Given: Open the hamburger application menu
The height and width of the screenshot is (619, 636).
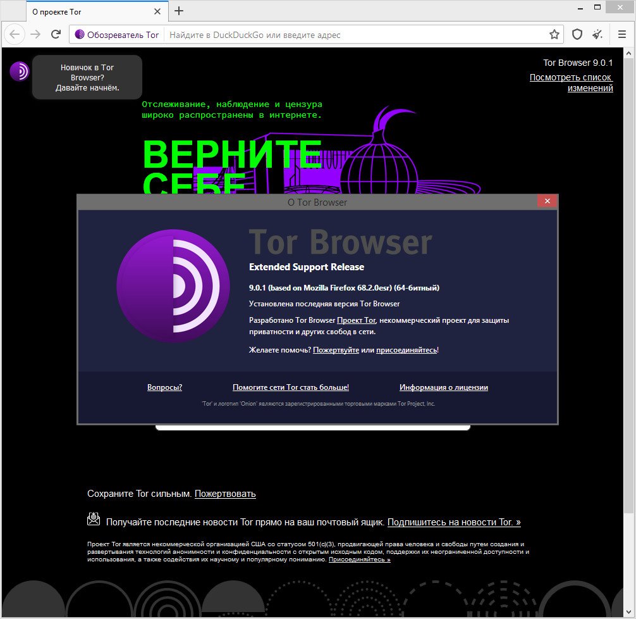Looking at the screenshot, I should point(622,35).
